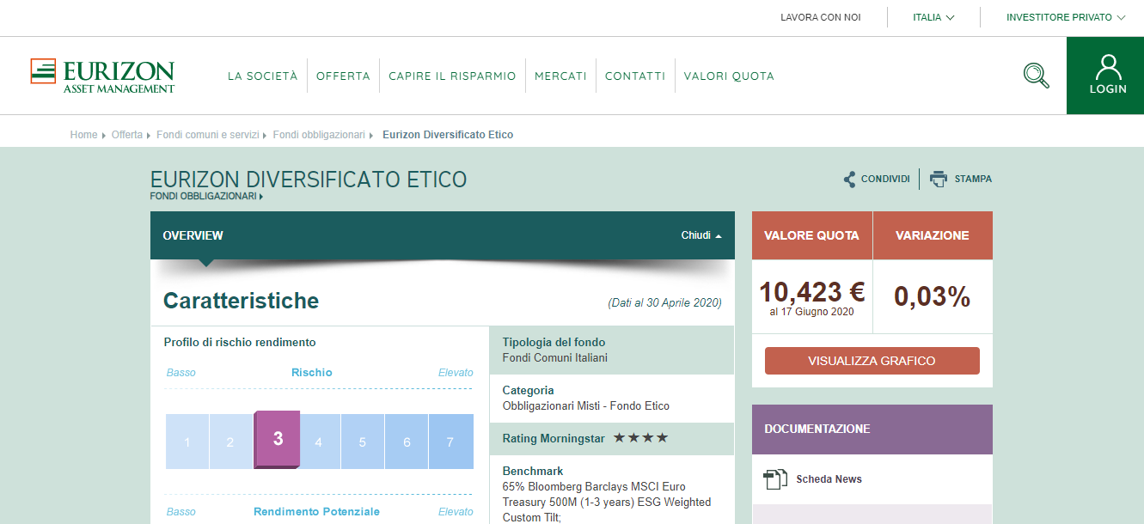Click the Visualizza Grafico button
1144x524 pixels.
coord(872,361)
